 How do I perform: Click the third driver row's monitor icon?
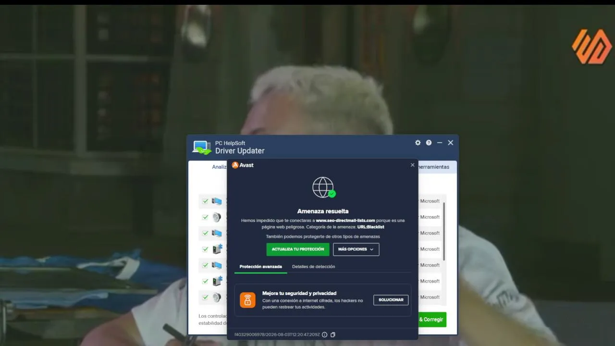click(217, 233)
